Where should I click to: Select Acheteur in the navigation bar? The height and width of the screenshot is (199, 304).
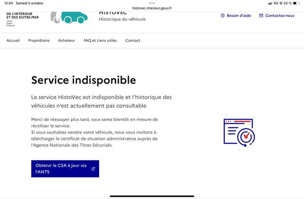point(66,41)
